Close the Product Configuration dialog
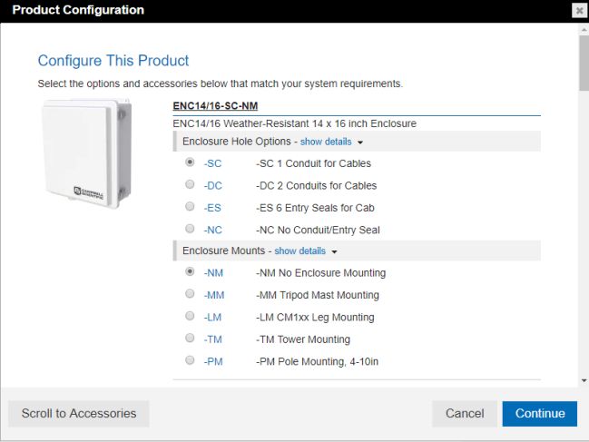The image size is (589, 442). 579,10
